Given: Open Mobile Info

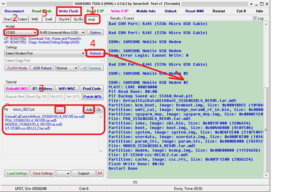Looking at the screenshot, I should (146, 11).
